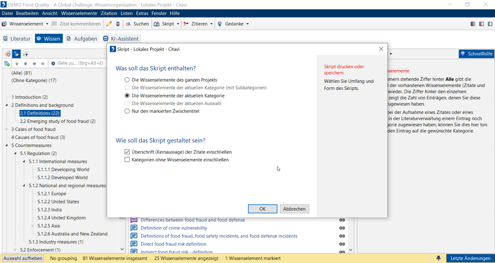This screenshot has height=263, width=495.
Task: Click the new category icon with plus
Action: tap(7, 63)
